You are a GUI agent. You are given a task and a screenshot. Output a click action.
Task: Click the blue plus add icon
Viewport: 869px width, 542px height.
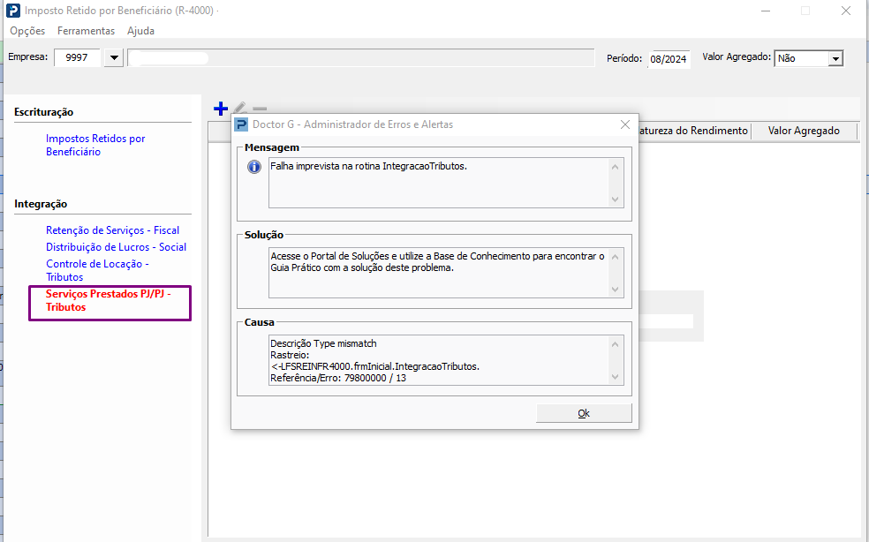point(221,109)
